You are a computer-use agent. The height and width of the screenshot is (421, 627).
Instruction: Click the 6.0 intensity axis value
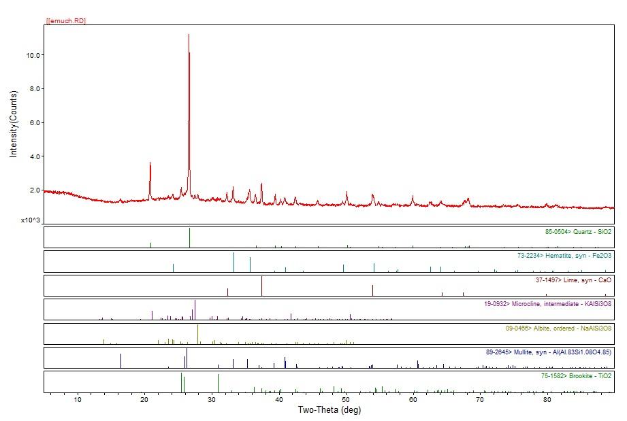tap(35, 122)
